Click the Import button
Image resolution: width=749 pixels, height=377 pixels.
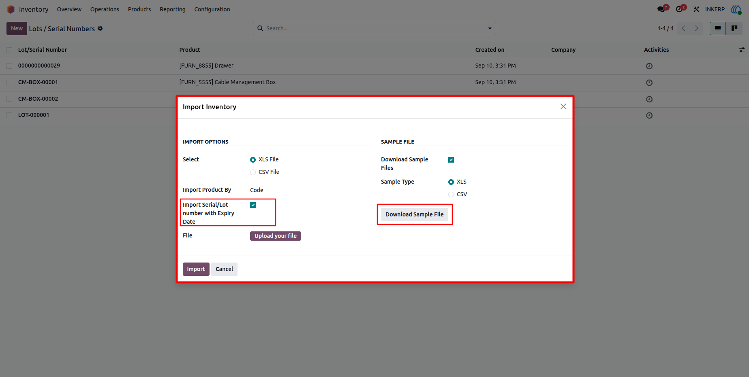[196, 269]
